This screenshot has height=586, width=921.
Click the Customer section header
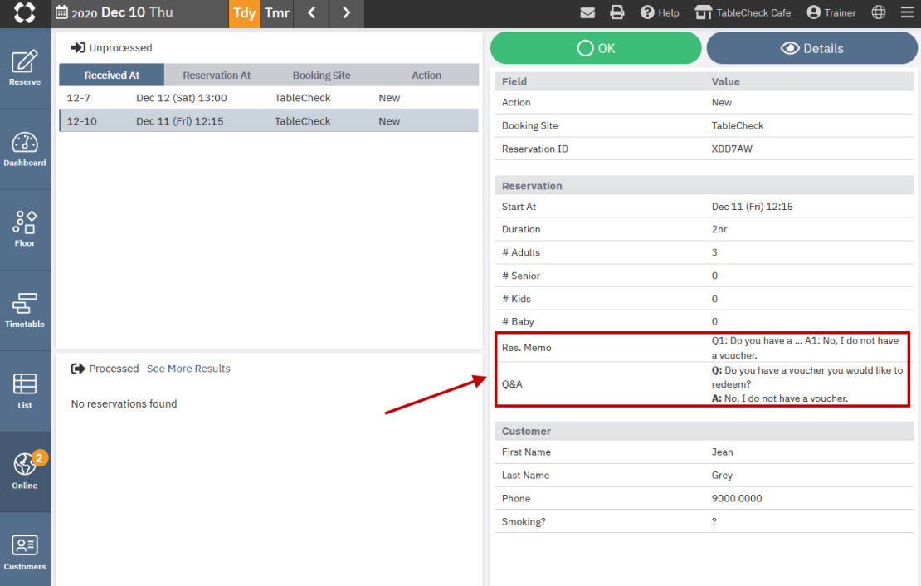704,431
